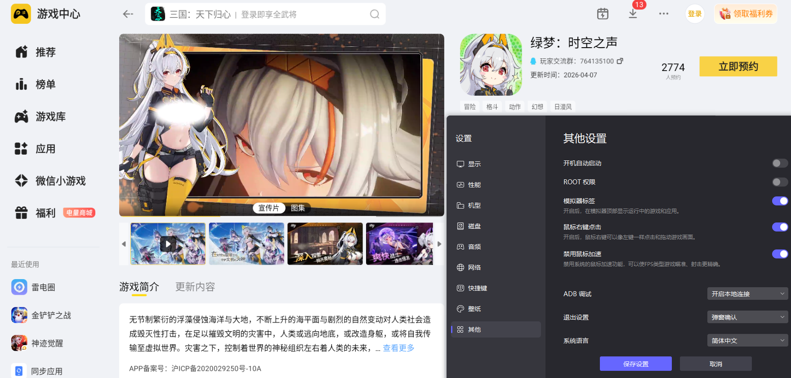Click the 幻想 genre tag
The image size is (791, 378).
tap(537, 107)
